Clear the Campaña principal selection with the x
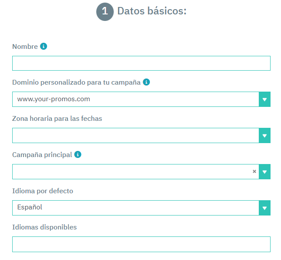Viewport: 281px width, 260px height. point(254,171)
